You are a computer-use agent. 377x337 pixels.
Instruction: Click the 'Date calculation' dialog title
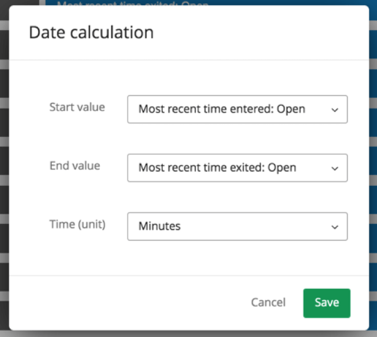pyautogui.click(x=91, y=32)
